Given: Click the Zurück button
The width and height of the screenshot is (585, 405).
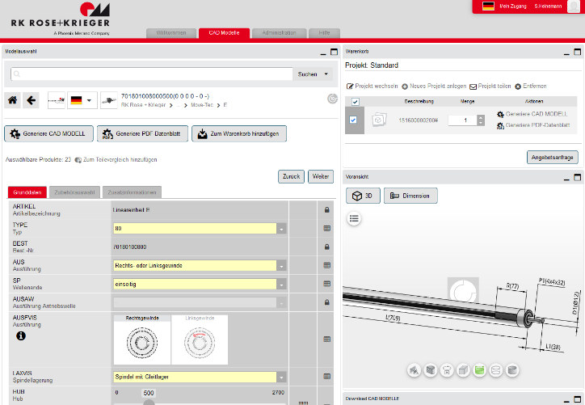Looking at the screenshot, I should pos(292,176).
